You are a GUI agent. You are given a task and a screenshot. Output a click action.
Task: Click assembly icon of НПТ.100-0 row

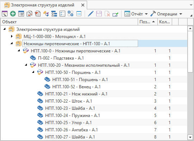tap(26, 51)
